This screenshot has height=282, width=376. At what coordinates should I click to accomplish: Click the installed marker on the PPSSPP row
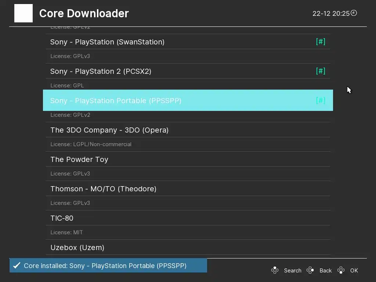coord(321,100)
